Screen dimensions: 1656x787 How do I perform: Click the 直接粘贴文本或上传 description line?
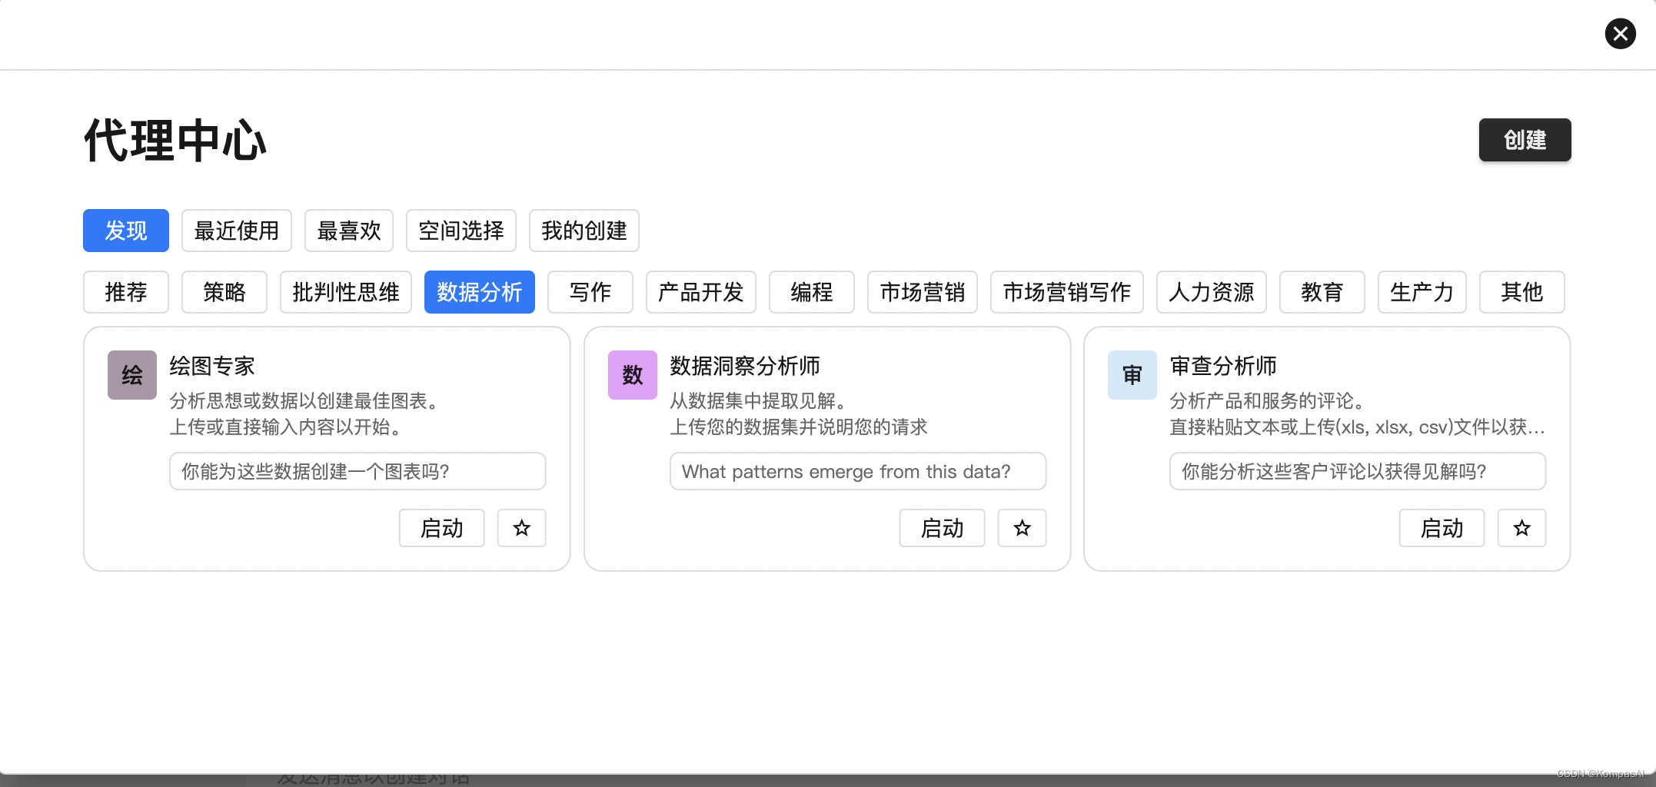[1358, 427]
